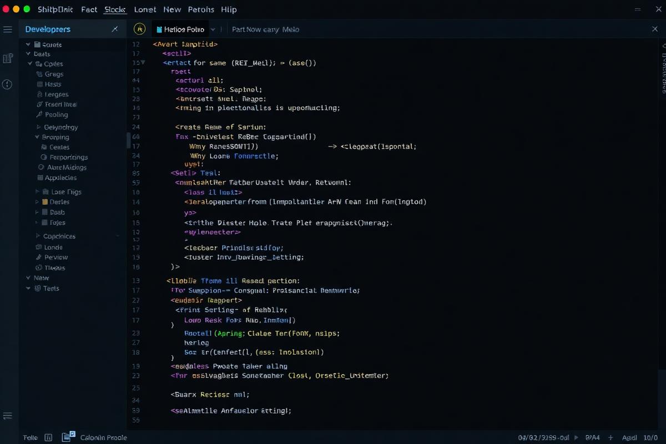Click the status bar panel icon beside Folie

(x=48, y=437)
